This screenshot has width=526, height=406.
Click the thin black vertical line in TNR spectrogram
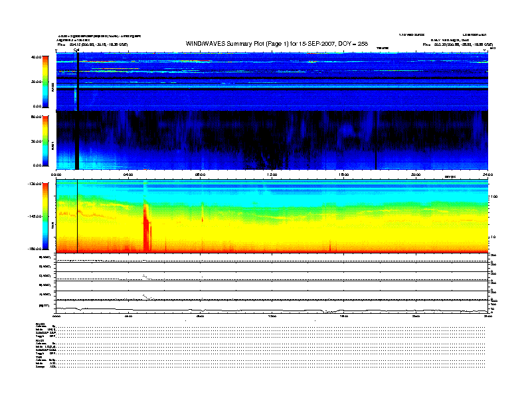[x=78, y=216]
